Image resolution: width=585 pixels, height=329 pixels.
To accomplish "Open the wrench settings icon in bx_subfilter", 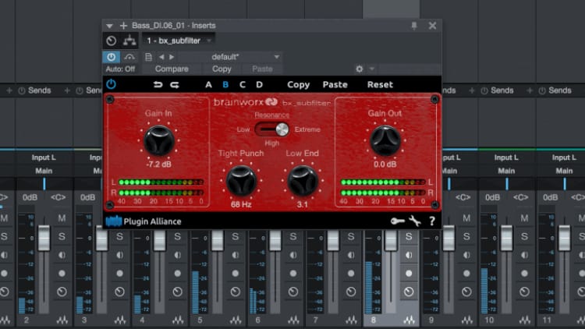I will 415,221.
